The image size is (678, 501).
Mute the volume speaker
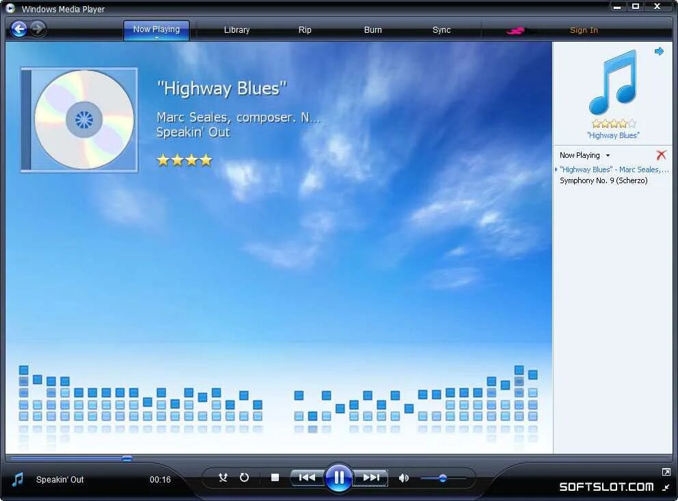tap(403, 478)
